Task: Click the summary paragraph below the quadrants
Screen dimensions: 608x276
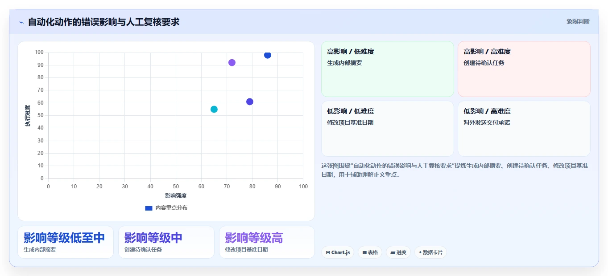Action: (x=455, y=170)
